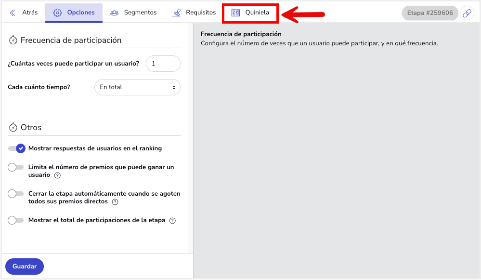The width and height of the screenshot is (481, 280).
Task: Click the Frecuencia de participación section heading
Action: (71, 40)
